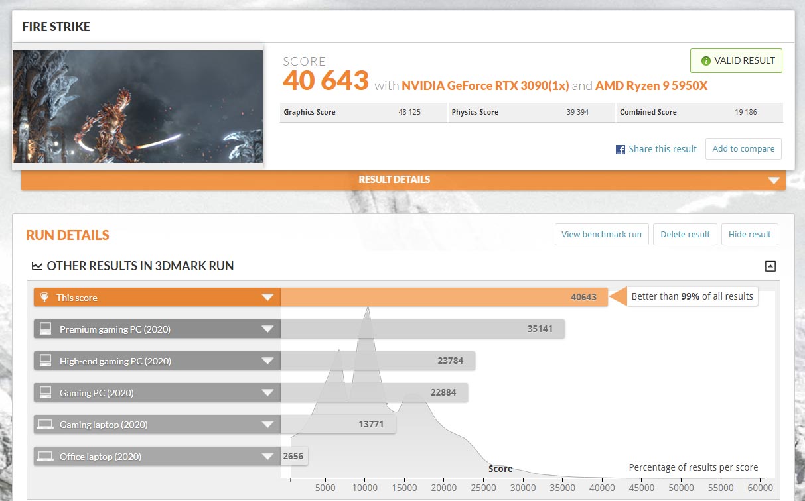
Task: Click the RUN DETAILS heading
Action: pos(68,235)
